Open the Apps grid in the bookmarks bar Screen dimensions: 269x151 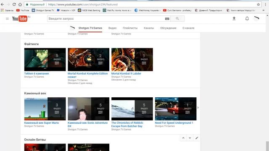coord(2,10)
